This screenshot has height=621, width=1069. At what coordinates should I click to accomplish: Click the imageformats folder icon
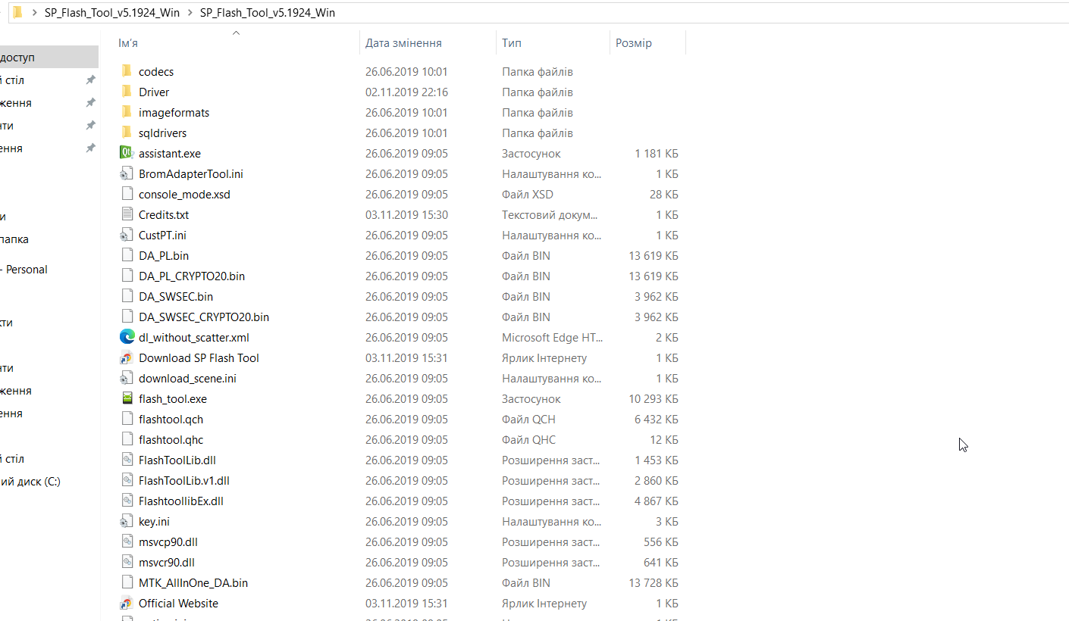tap(127, 112)
